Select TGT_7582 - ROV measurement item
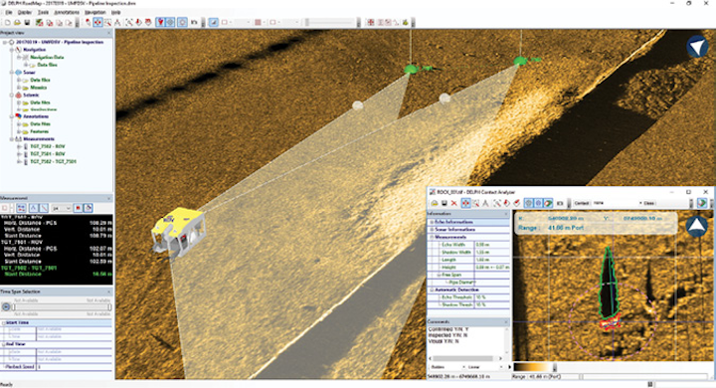 (48, 146)
